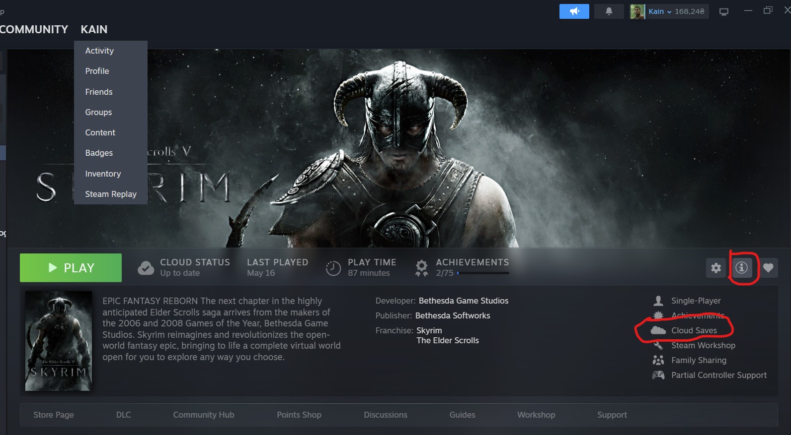Open the COMMUNITY menu

pyautogui.click(x=34, y=29)
